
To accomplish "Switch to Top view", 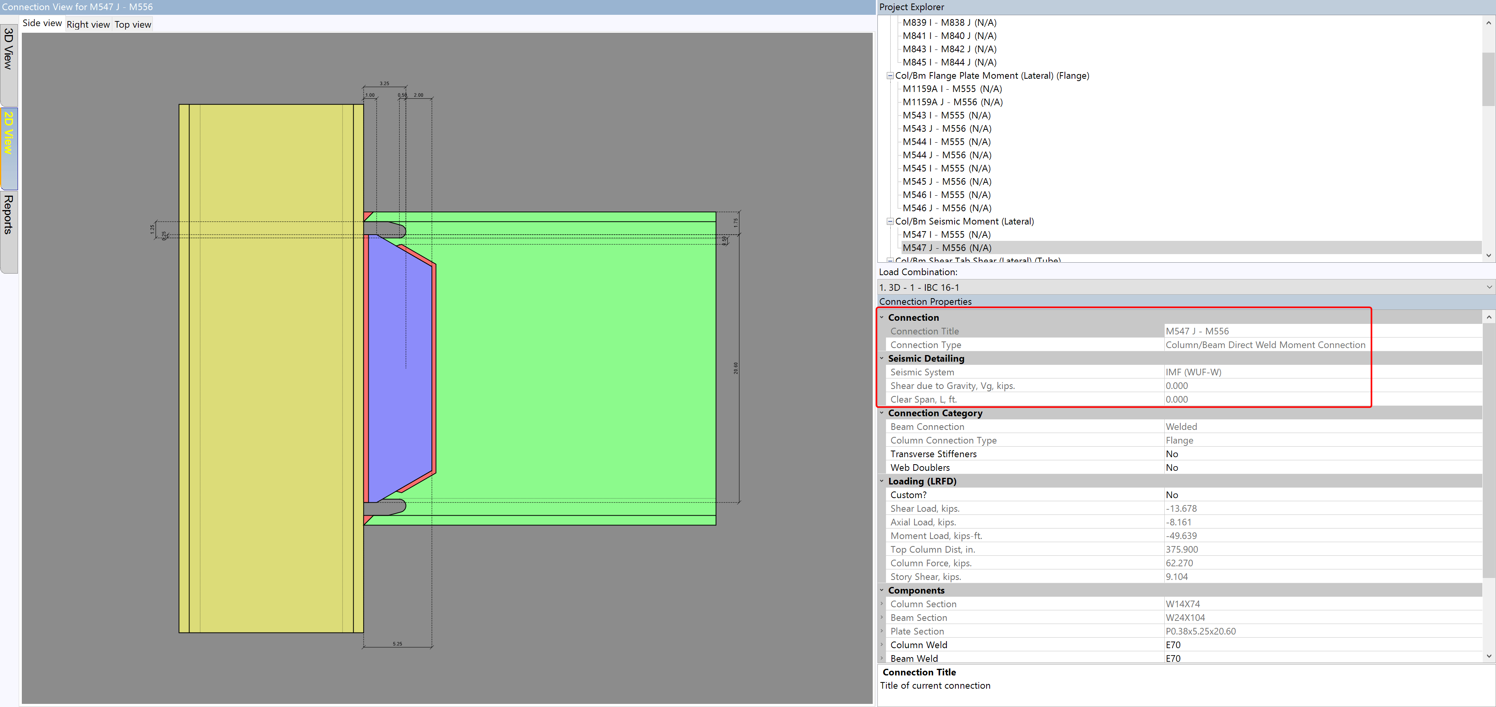I will click(133, 25).
